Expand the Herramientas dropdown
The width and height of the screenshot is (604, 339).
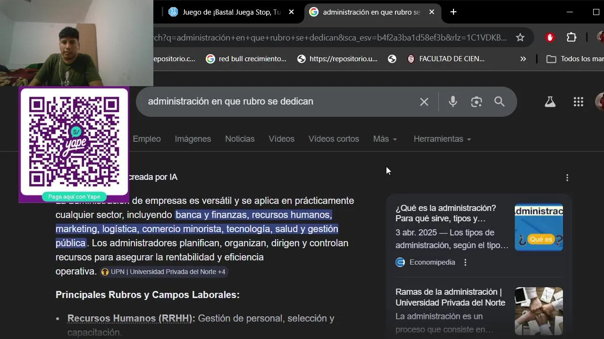point(442,139)
